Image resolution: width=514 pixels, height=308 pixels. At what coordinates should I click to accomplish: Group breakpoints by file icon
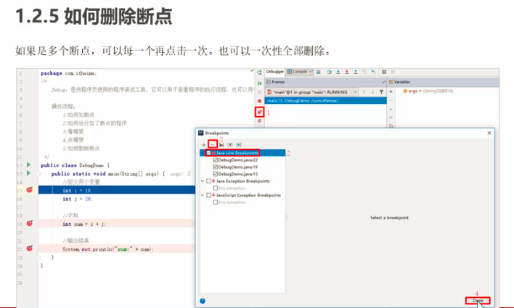tap(230, 145)
